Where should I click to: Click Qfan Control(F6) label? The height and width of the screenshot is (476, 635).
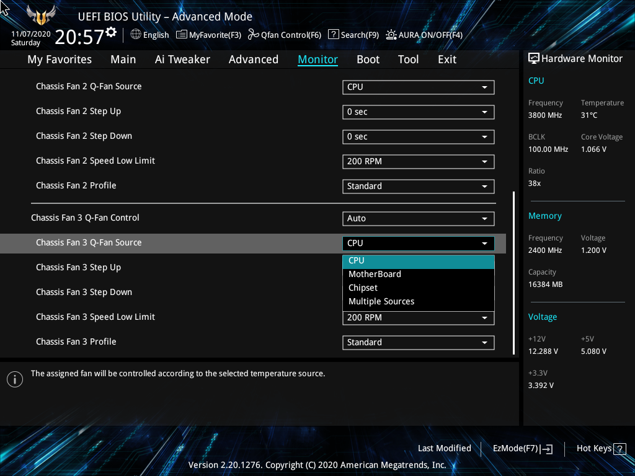pyautogui.click(x=291, y=35)
